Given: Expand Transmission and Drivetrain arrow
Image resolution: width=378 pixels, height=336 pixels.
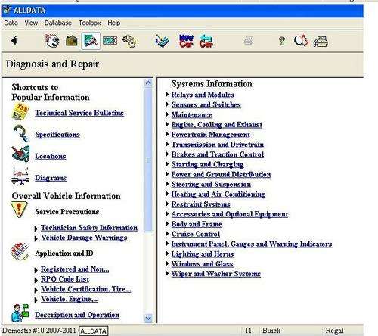Looking at the screenshot, I should click(x=167, y=144).
